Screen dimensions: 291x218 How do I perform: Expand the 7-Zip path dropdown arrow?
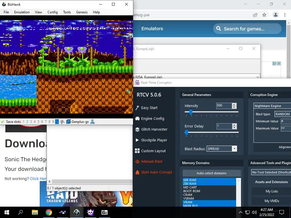[x=257, y=77]
